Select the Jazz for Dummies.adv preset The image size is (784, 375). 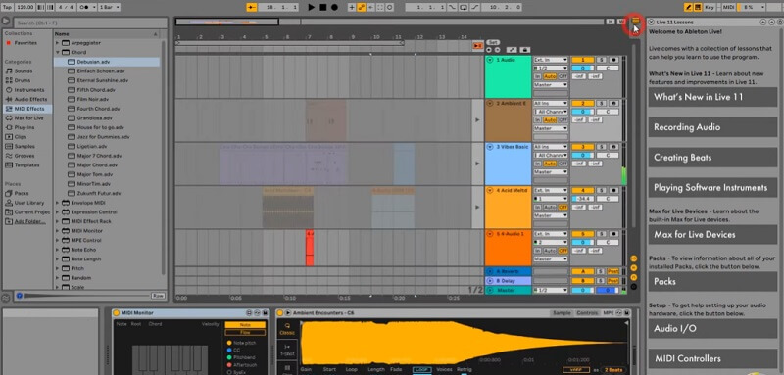coord(103,137)
